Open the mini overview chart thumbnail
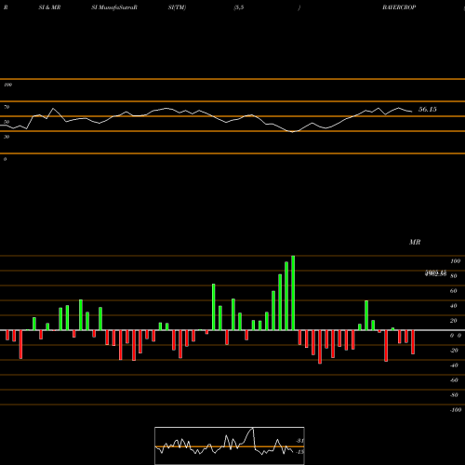The image size is (465, 465). (230, 445)
